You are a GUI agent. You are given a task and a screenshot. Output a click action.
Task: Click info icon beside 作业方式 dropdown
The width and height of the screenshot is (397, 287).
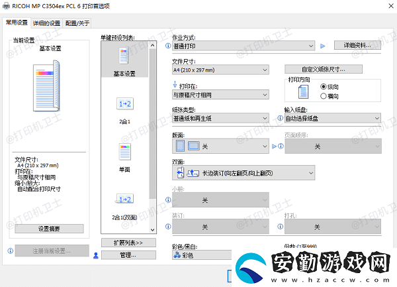[168, 46]
